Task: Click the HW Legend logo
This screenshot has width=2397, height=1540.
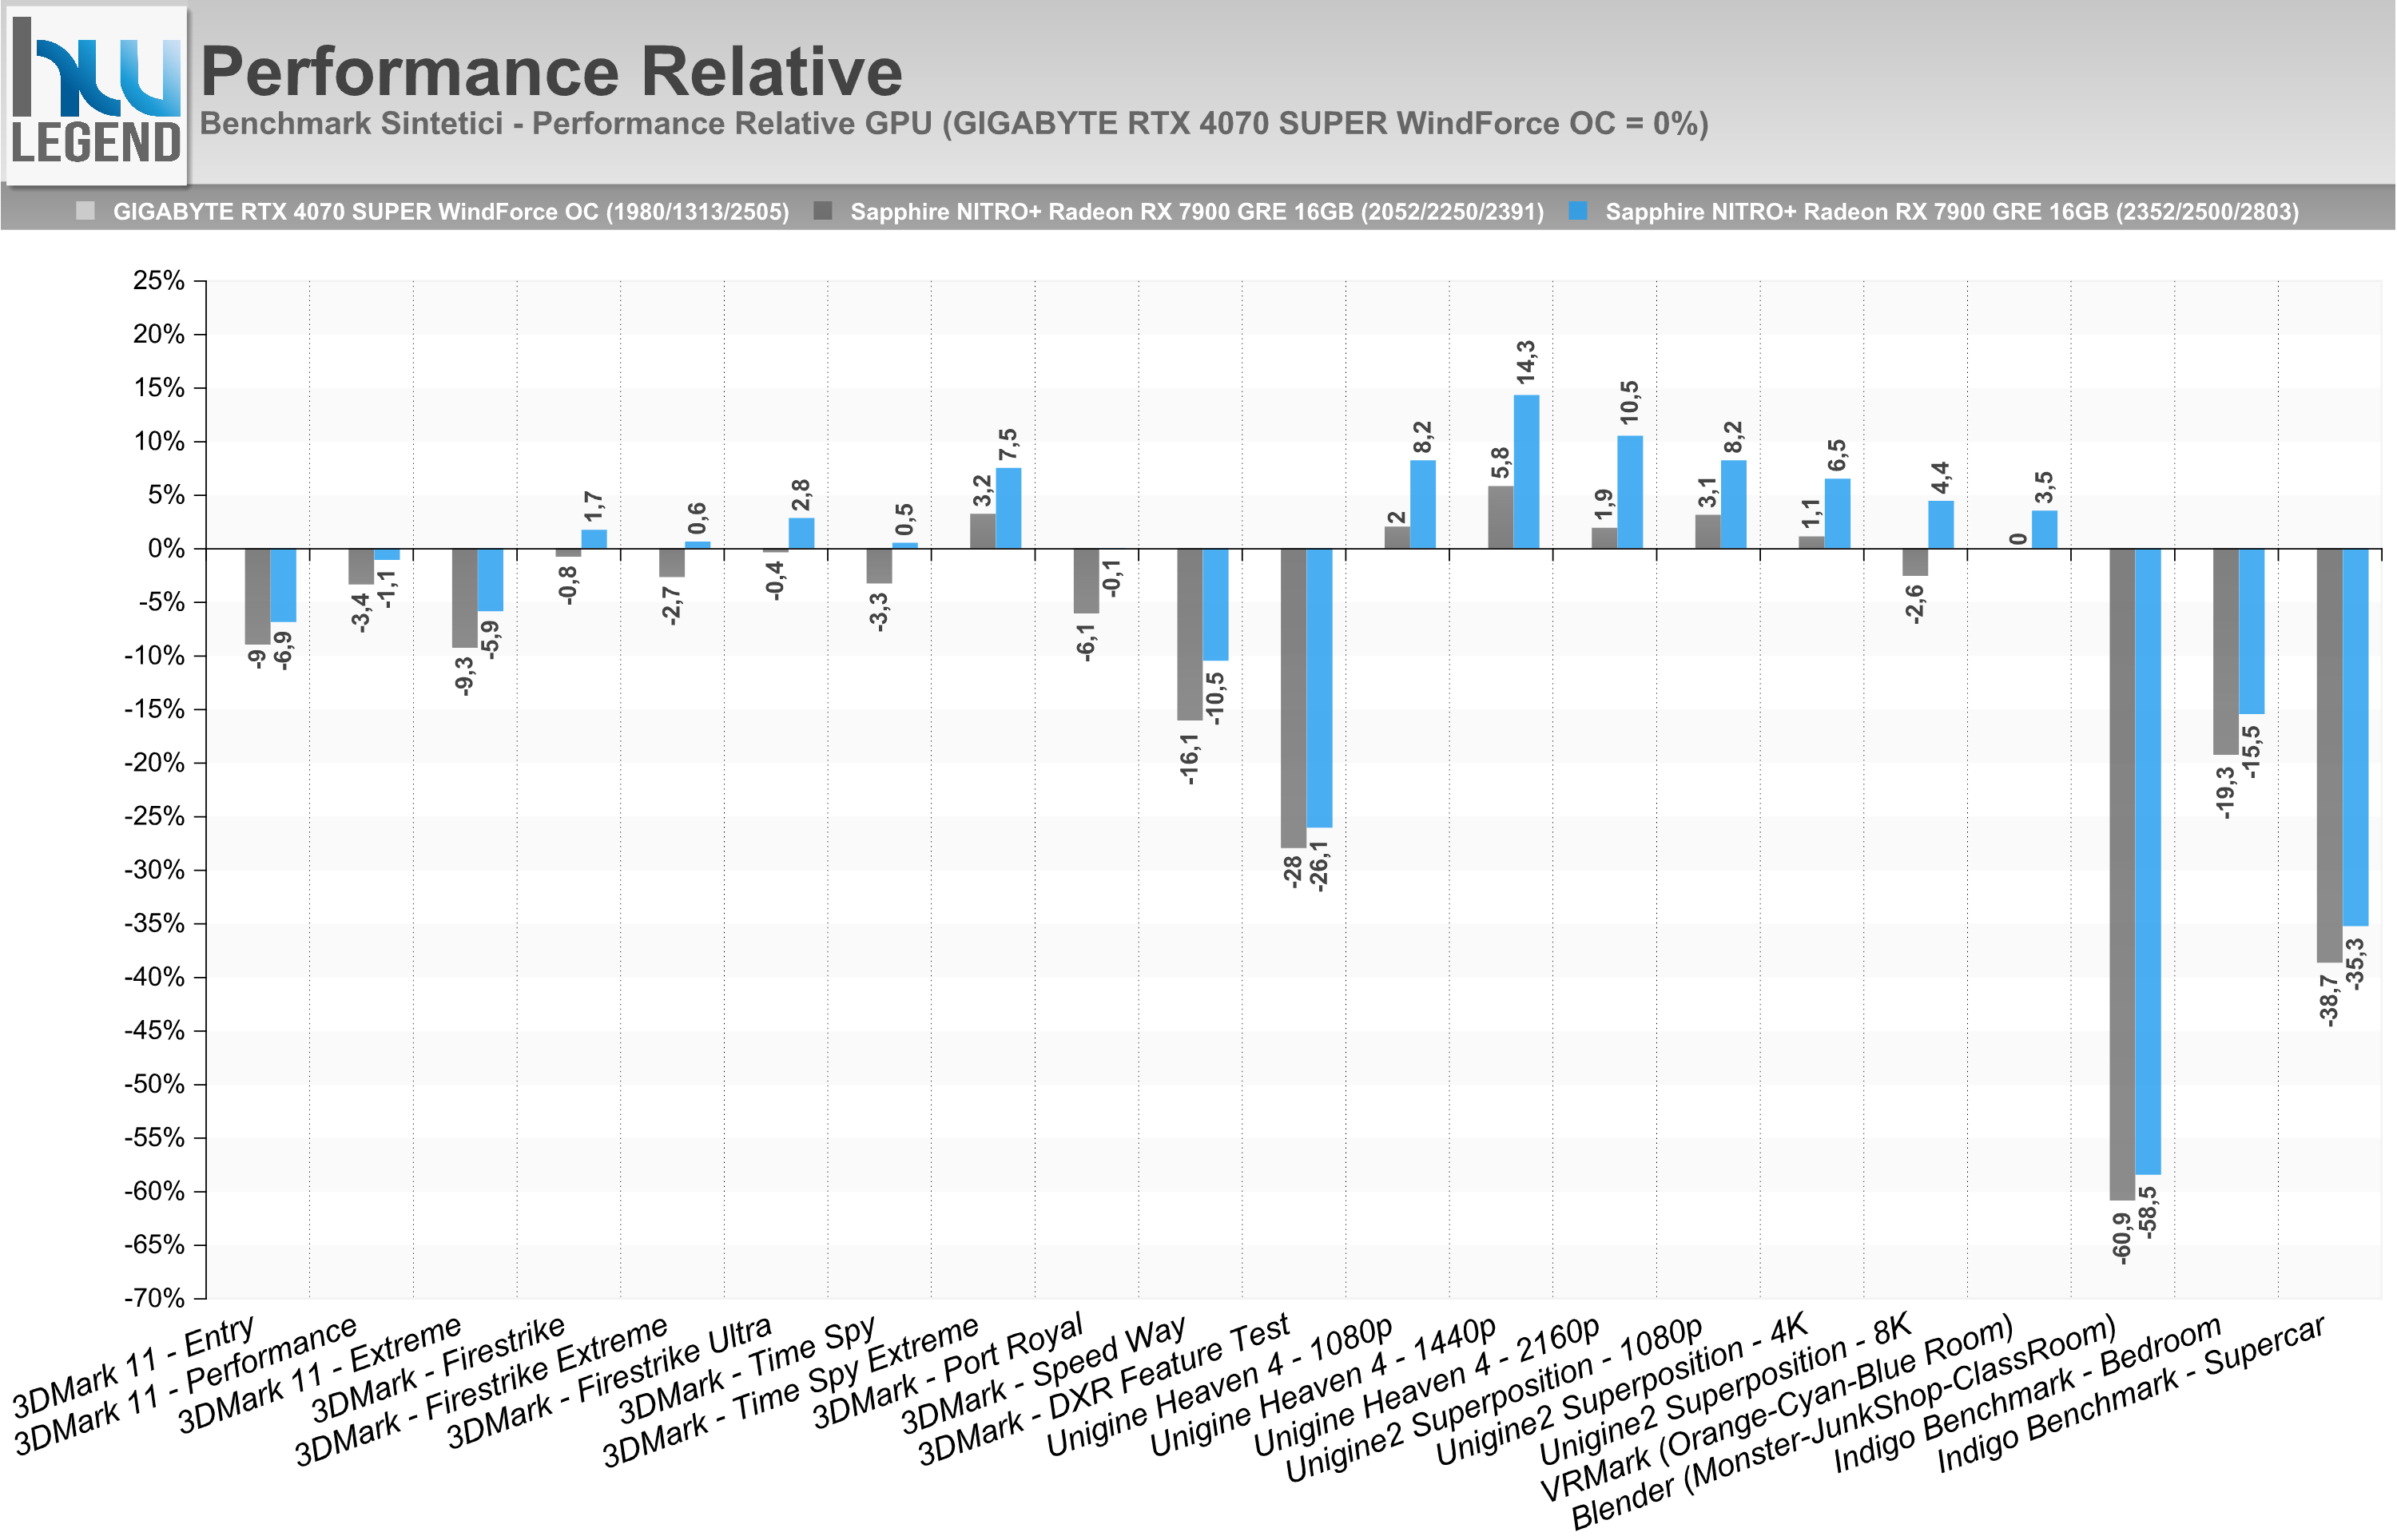Action: [x=96, y=95]
